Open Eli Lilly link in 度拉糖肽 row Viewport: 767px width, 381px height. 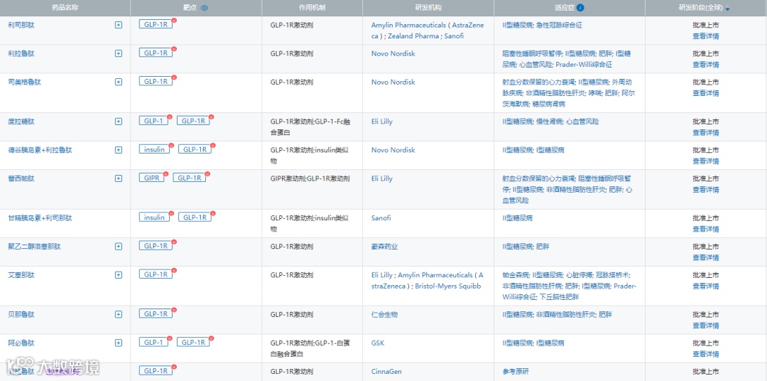point(382,122)
